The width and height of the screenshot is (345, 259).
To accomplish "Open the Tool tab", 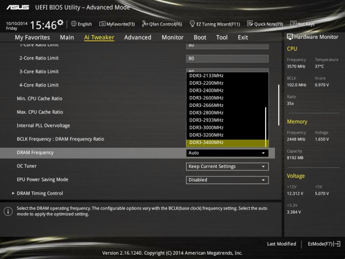I will coord(222,37).
